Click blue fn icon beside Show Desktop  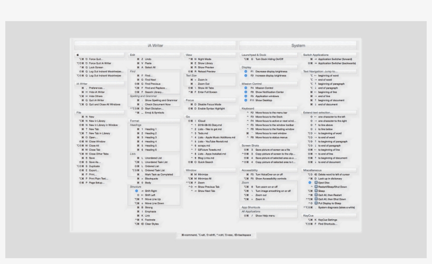(x=246, y=100)
